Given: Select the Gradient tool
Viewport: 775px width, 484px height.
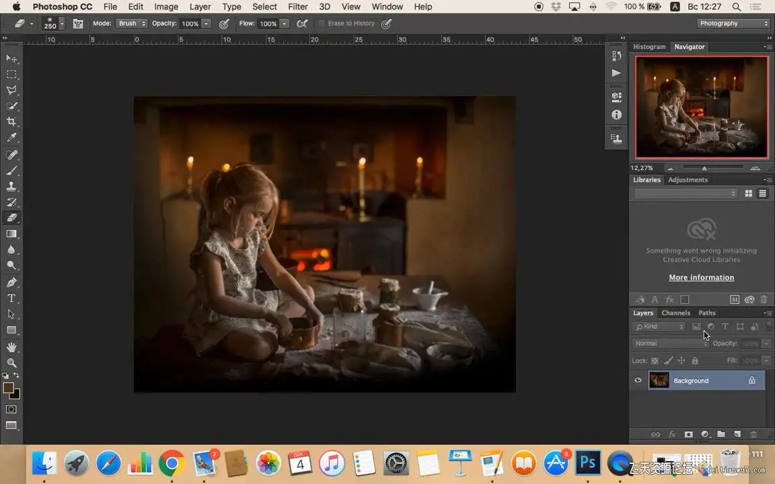Looking at the screenshot, I should 11,234.
